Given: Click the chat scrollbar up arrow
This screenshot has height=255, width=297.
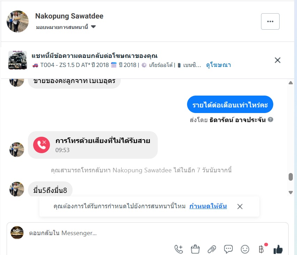Looking at the screenshot, I should tap(290, 83).
